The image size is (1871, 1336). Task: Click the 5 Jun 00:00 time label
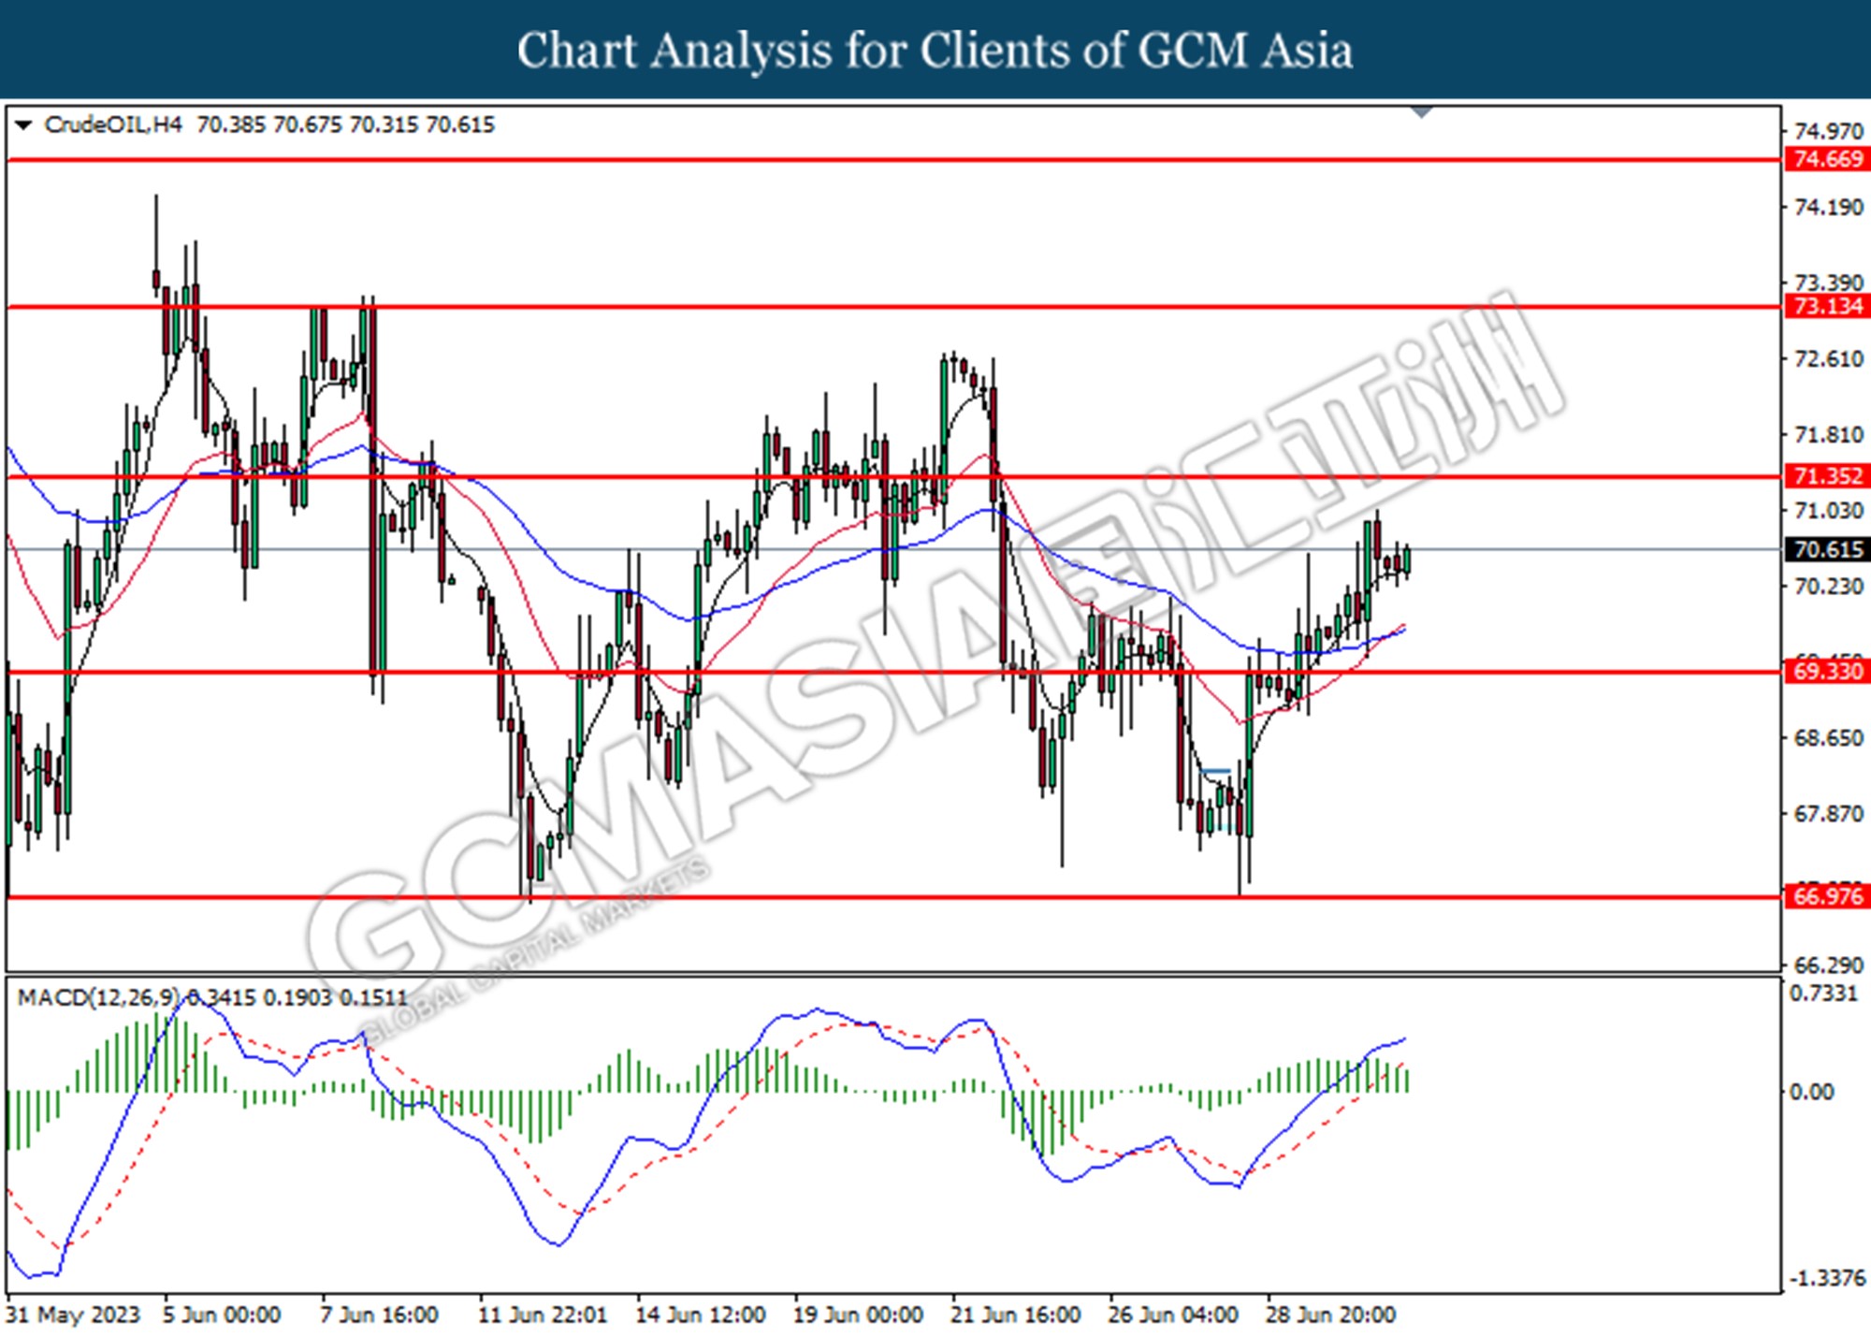pos(222,1314)
